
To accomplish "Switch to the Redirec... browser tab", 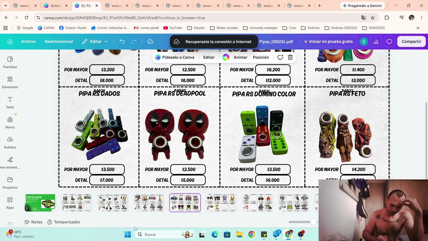I will pyautogui.click(x=56, y=6).
